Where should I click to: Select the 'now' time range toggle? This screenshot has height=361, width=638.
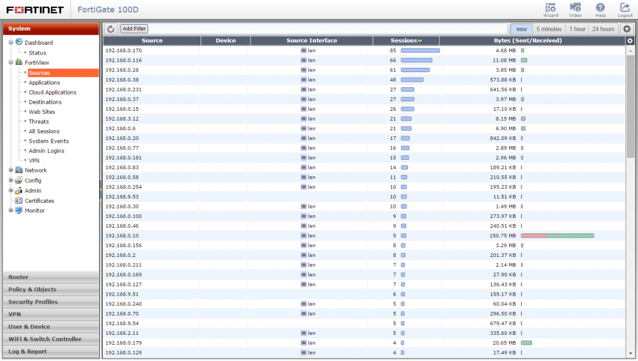(521, 29)
